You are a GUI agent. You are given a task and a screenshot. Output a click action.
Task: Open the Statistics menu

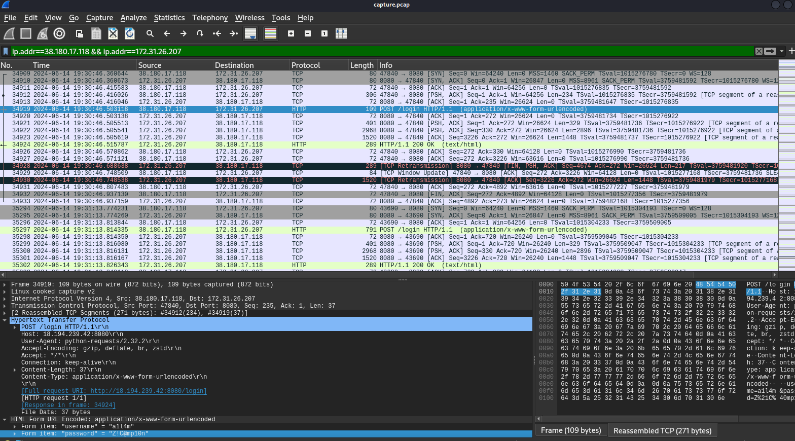point(169,18)
